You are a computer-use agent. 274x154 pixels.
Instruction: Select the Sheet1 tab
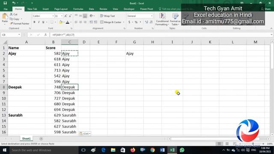[27, 139]
